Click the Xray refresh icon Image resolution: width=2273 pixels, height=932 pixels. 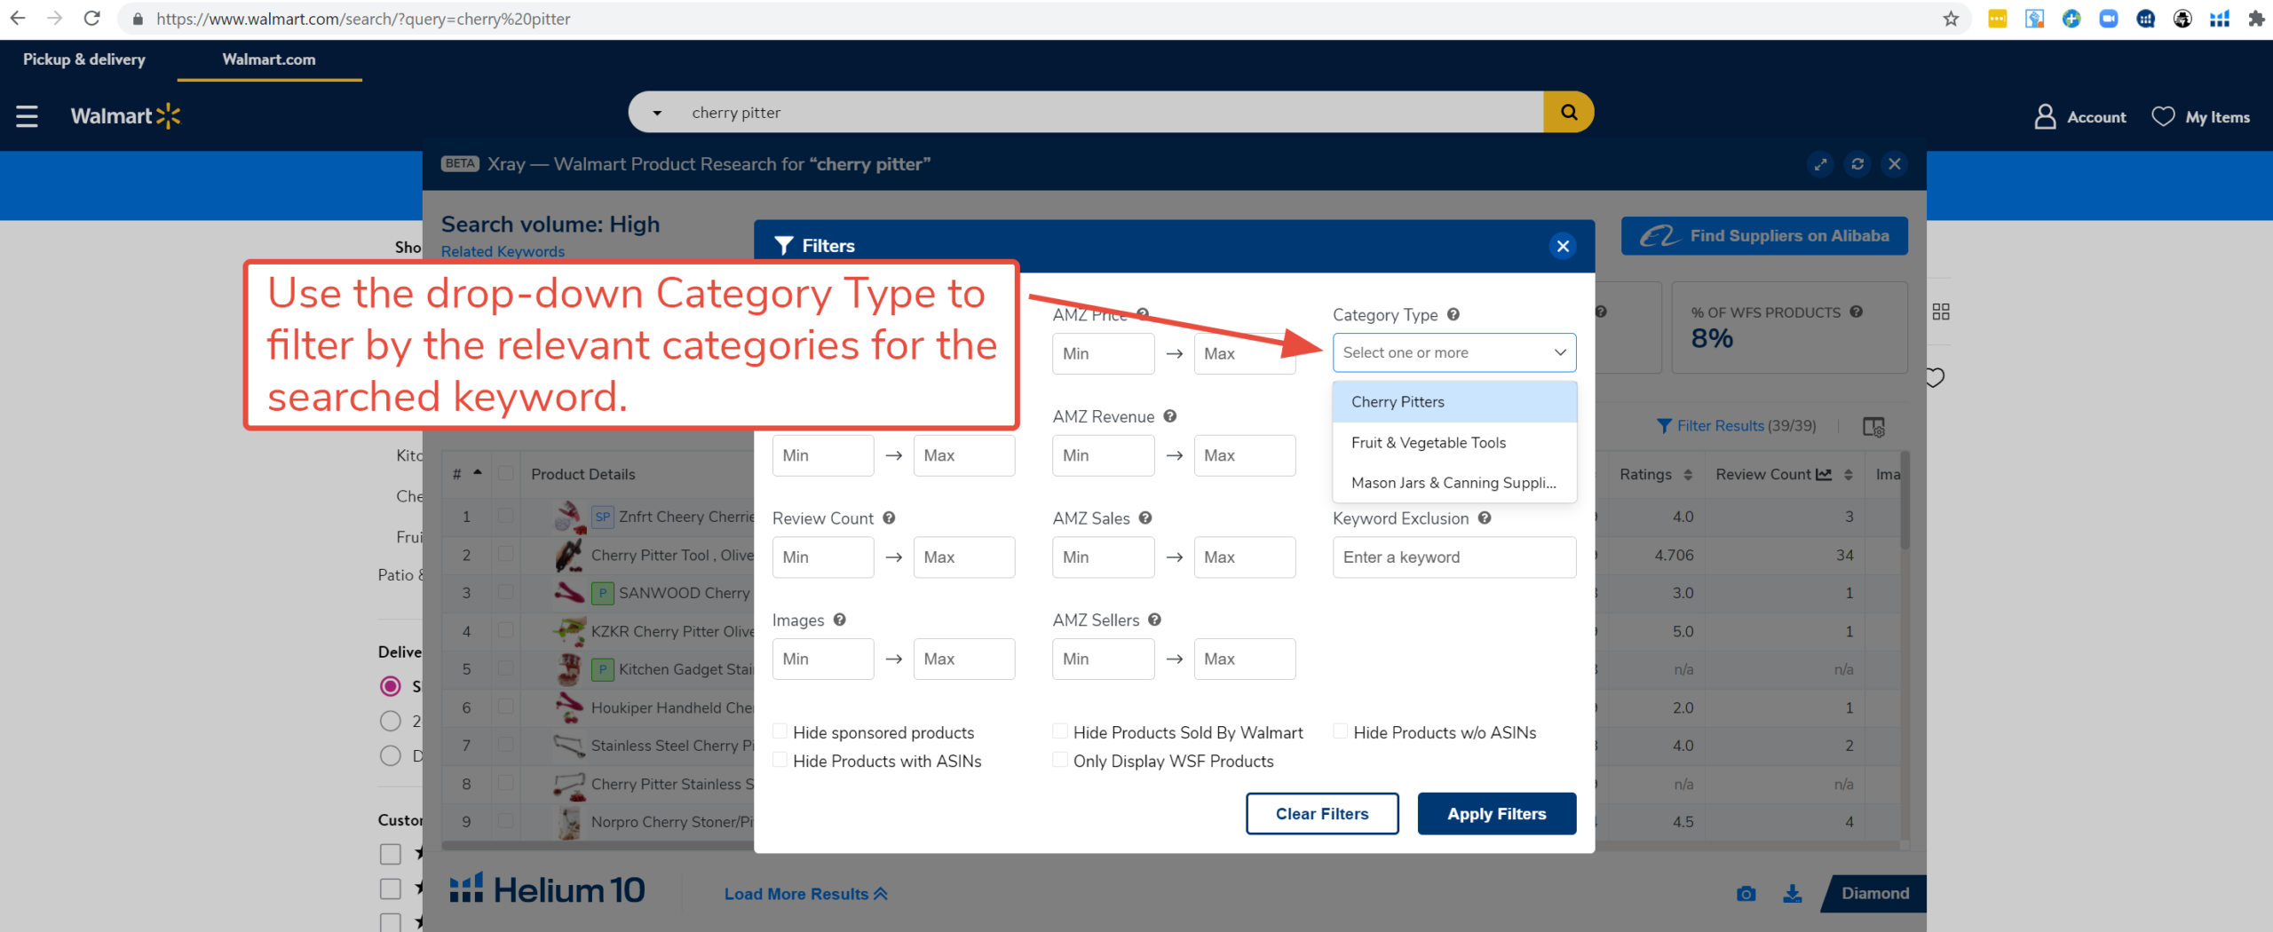click(1857, 164)
